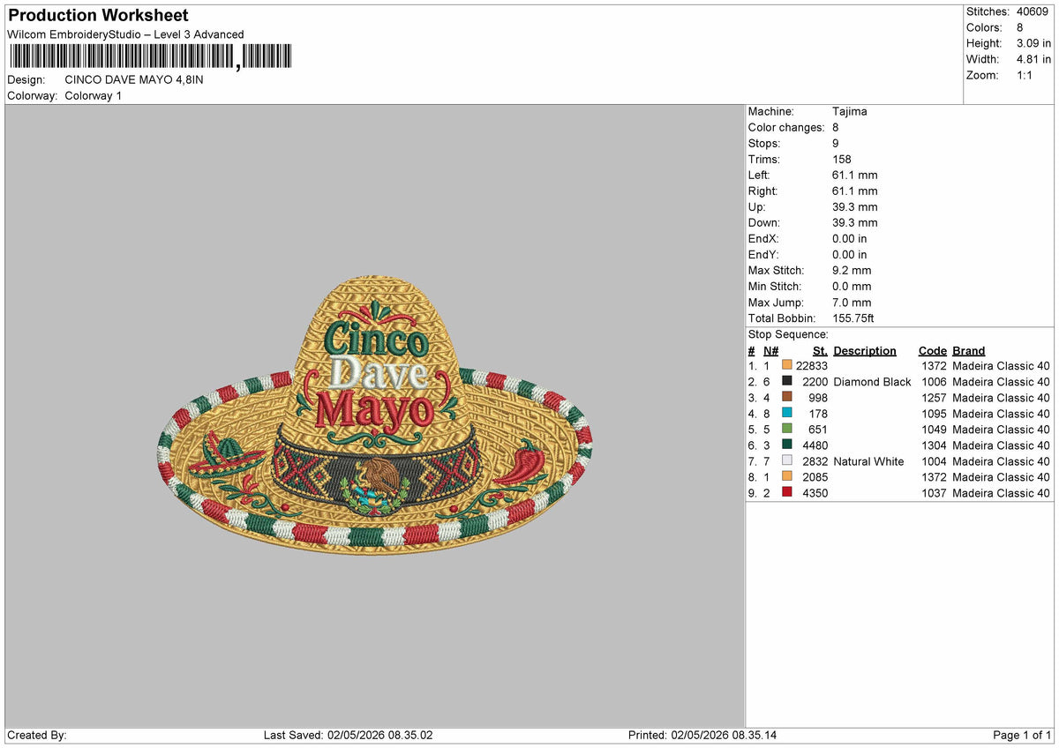
Task: Click the 'Page 1 of 1' indicator
Action: (1022, 735)
